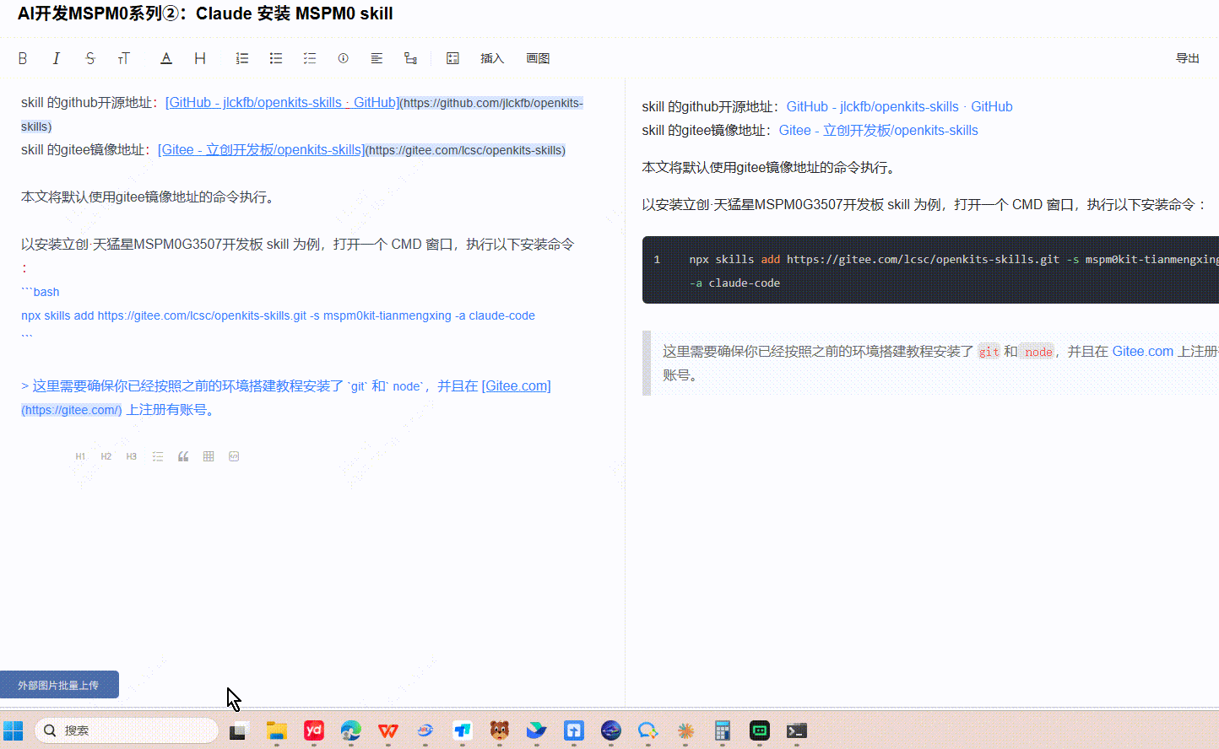Open the text alignment tool

click(377, 58)
